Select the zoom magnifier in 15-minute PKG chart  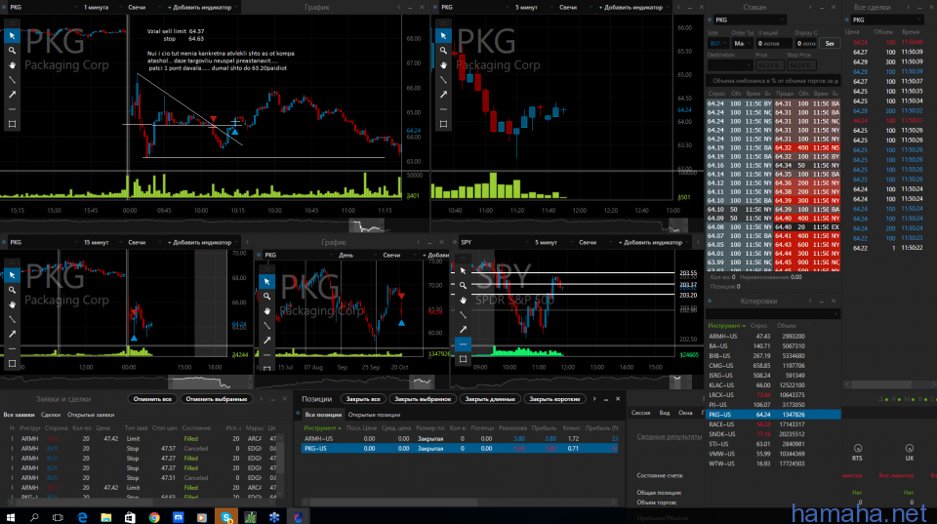click(x=12, y=290)
